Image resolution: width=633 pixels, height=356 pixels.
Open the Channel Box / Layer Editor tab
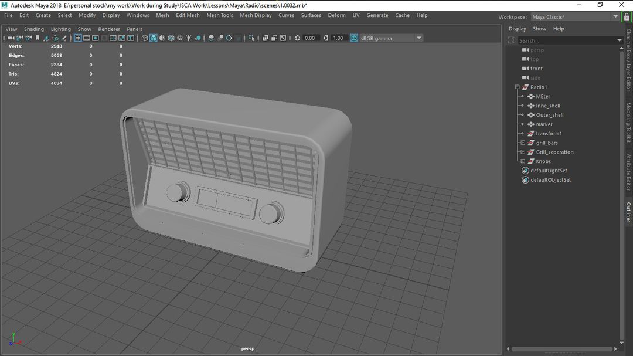pyautogui.click(x=628, y=60)
